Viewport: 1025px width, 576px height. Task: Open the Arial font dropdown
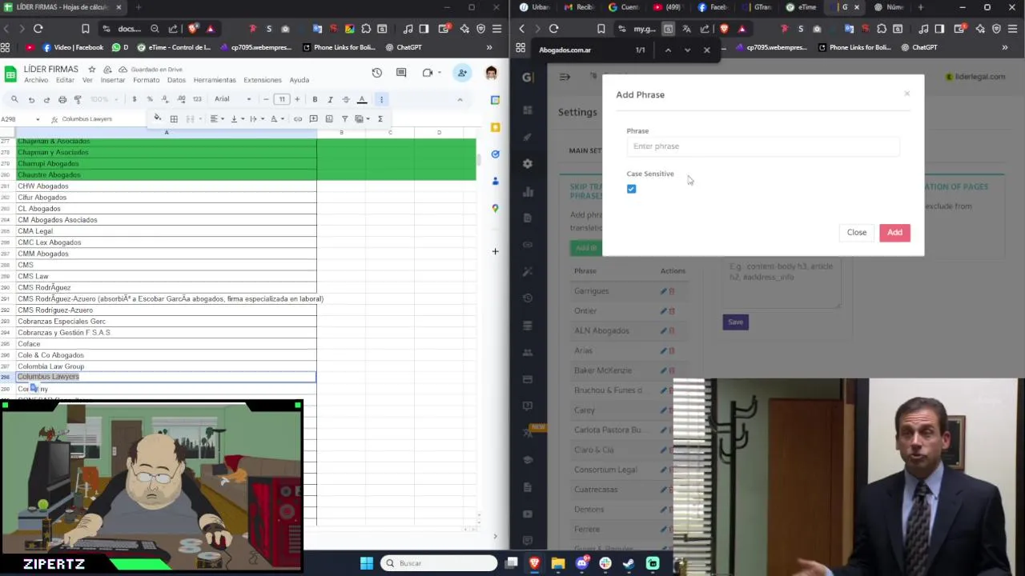(x=233, y=99)
